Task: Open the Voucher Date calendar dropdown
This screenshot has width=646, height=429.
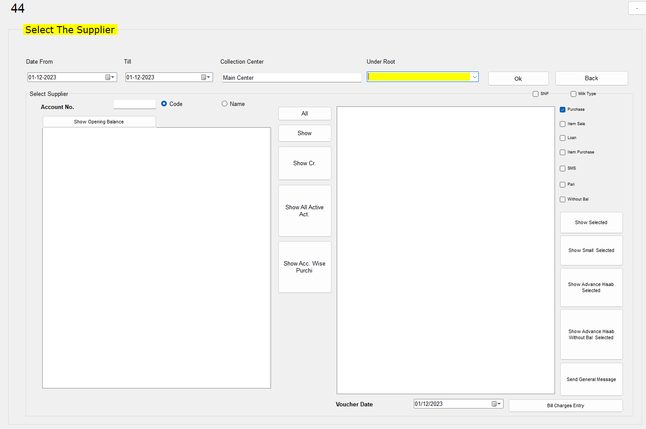Action: (496, 404)
